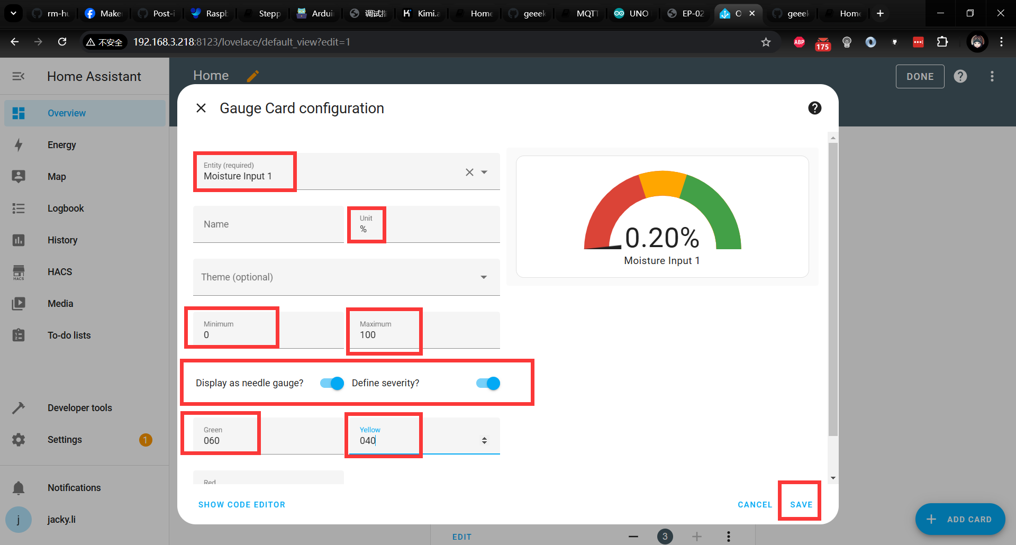Click the Minimum value field
1016x545 pixels.
(x=268, y=330)
